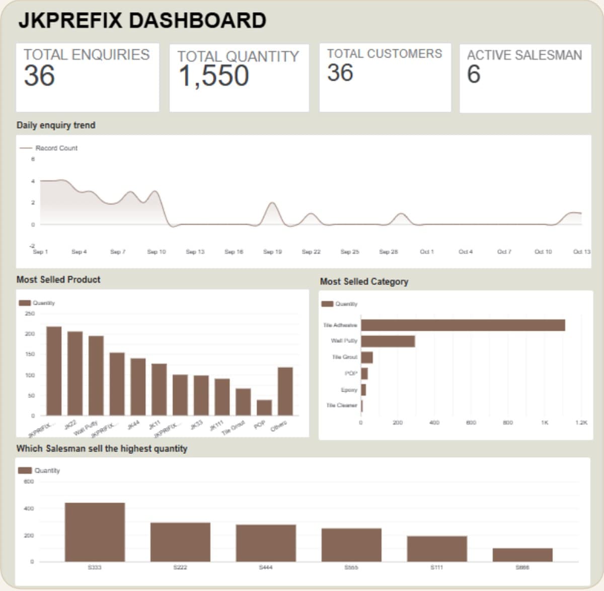
Task: Click the Most Selled Product heading
Action: click(x=58, y=280)
